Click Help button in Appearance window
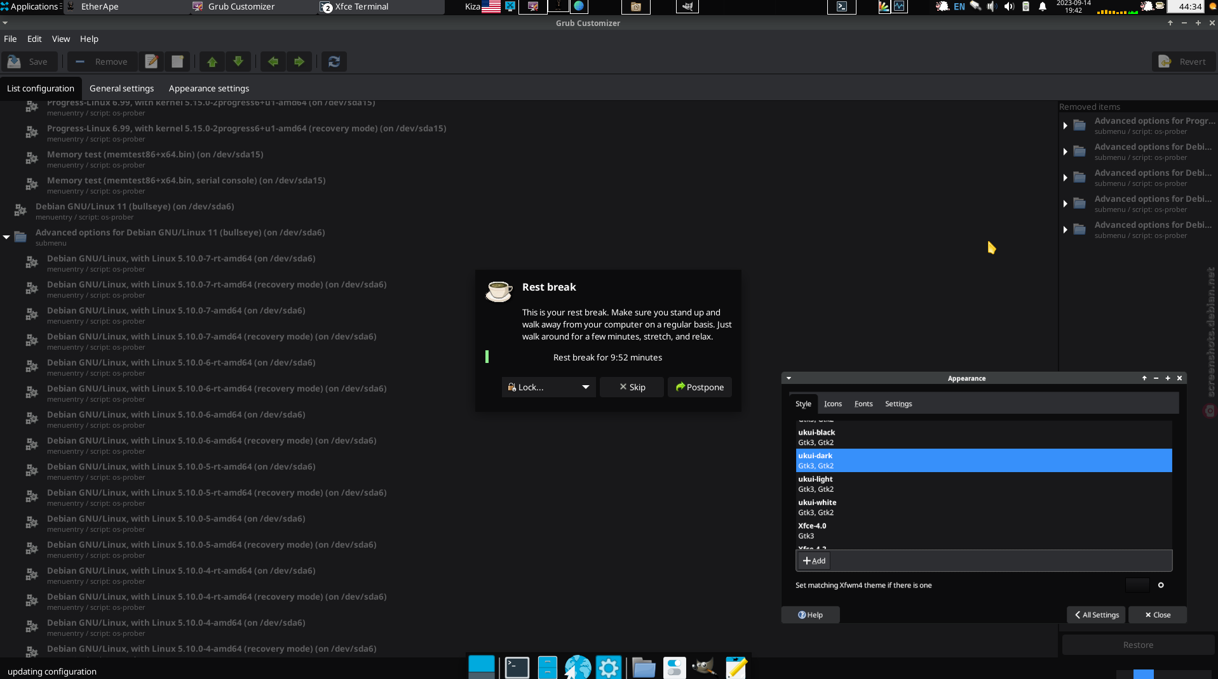 [810, 615]
